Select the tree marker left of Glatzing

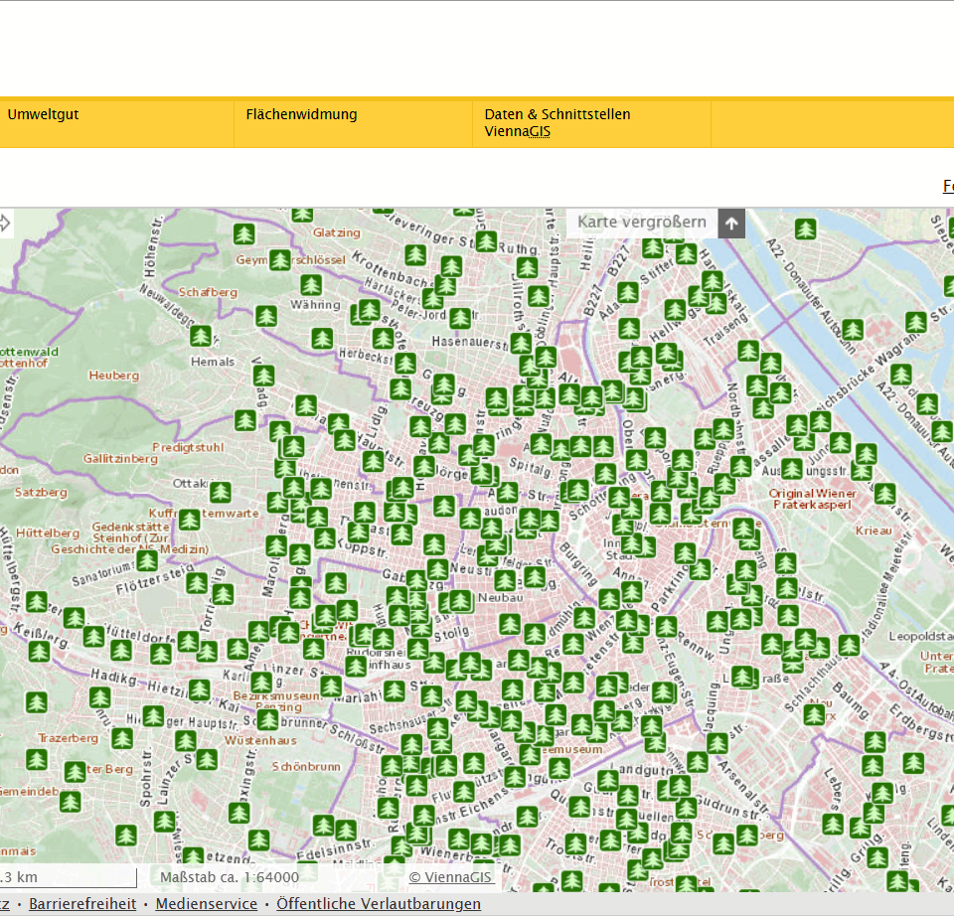244,234
